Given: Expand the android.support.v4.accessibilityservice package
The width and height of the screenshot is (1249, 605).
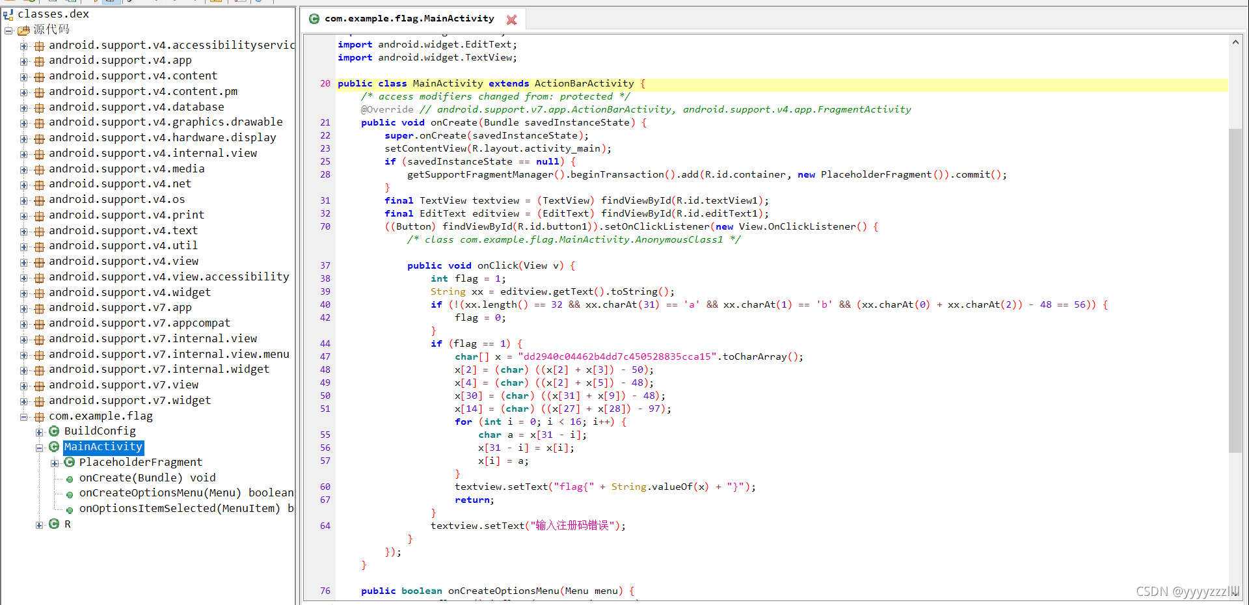Looking at the screenshot, I should click(x=24, y=46).
